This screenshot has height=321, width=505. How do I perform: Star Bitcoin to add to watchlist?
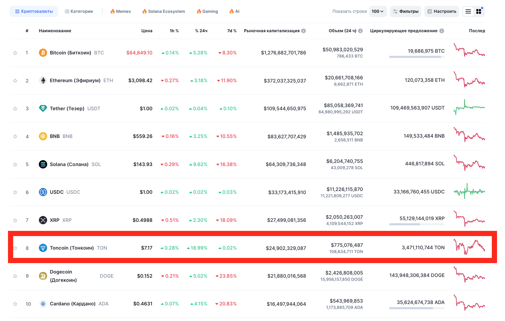coord(15,53)
